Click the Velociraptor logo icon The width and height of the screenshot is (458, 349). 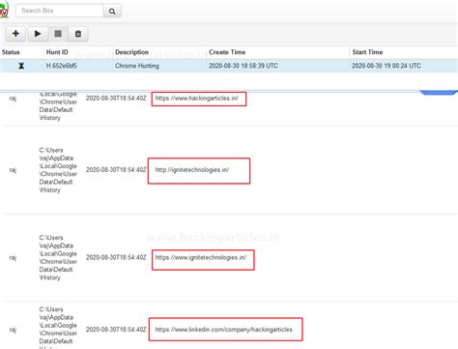coord(4,11)
